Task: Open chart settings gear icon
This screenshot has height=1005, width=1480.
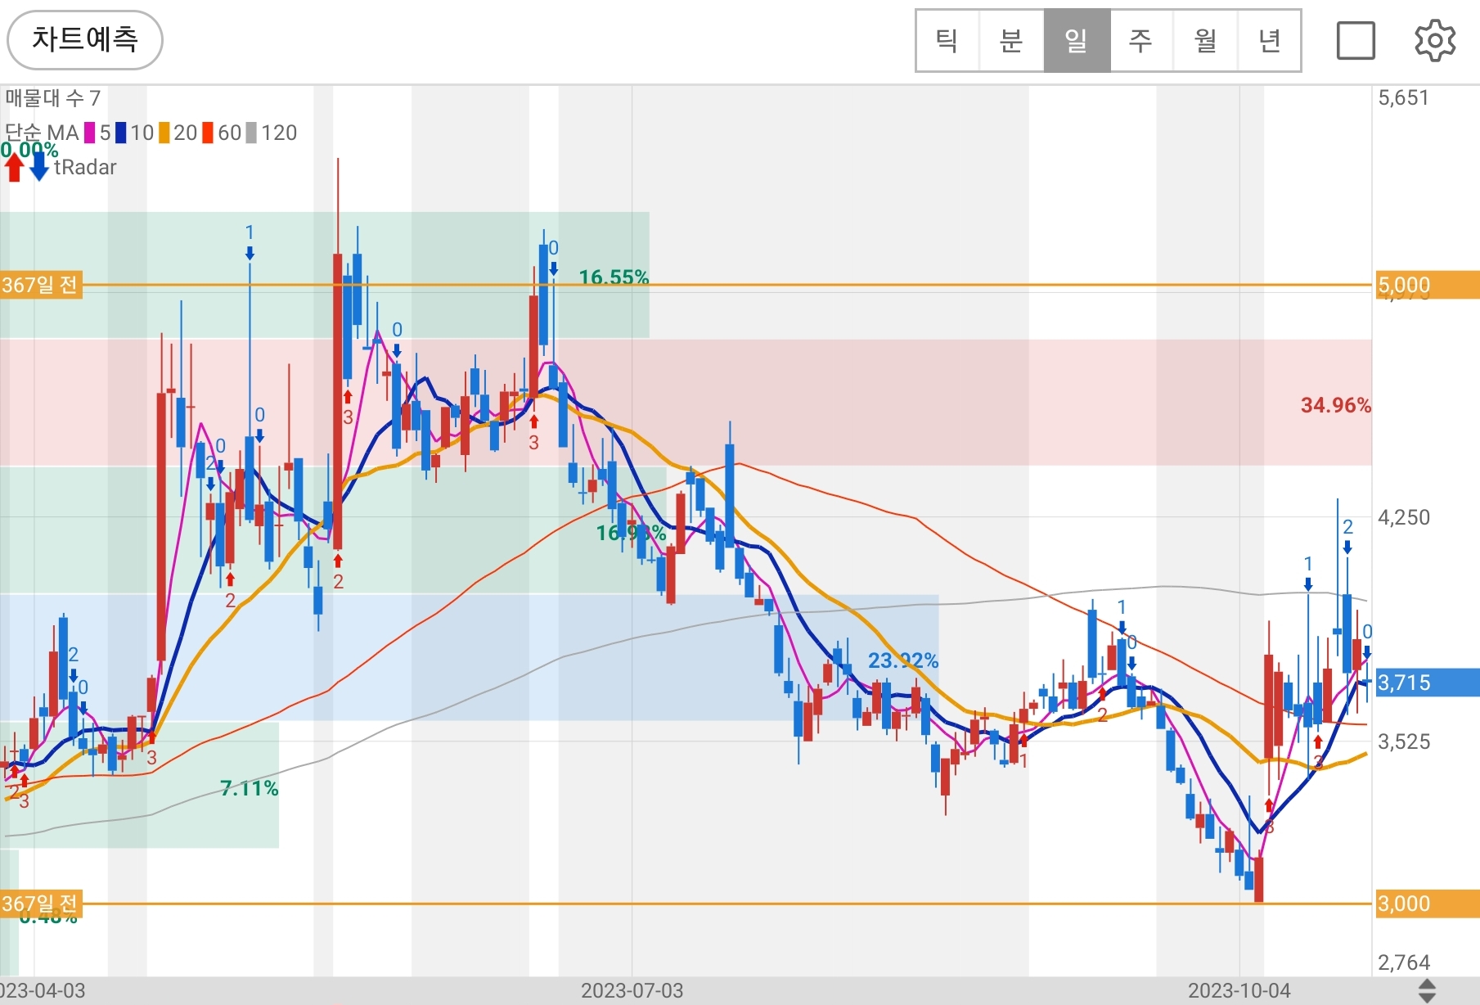Action: tap(1435, 40)
